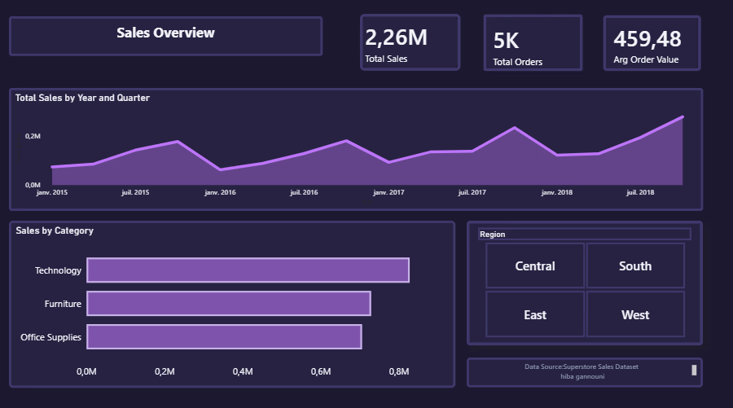The image size is (733, 408).
Task: Click the Total Sales 2,26M card
Action: pos(410,42)
